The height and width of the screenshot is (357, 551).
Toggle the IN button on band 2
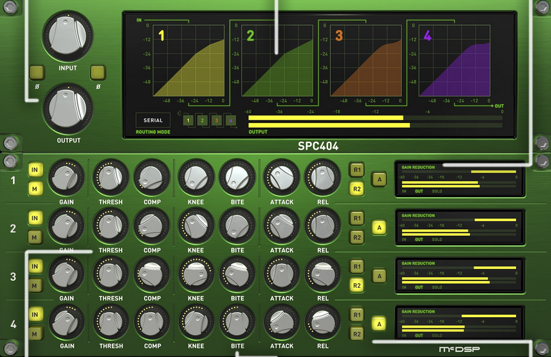click(x=35, y=218)
